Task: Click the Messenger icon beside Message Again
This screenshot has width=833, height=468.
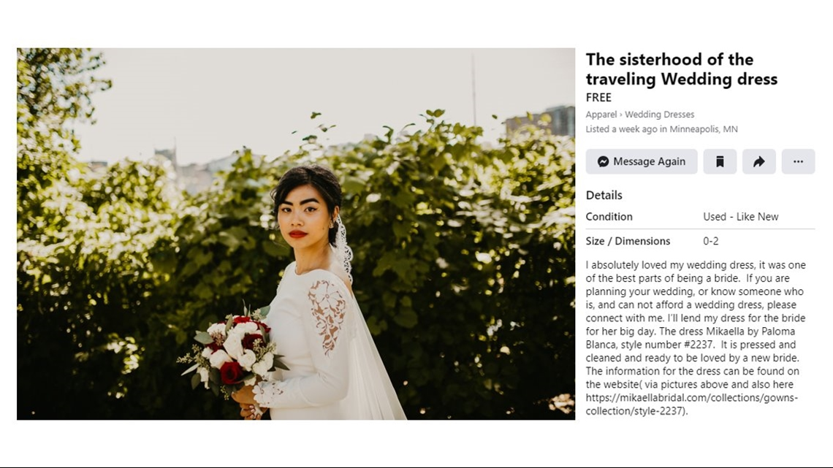Action: pos(603,161)
